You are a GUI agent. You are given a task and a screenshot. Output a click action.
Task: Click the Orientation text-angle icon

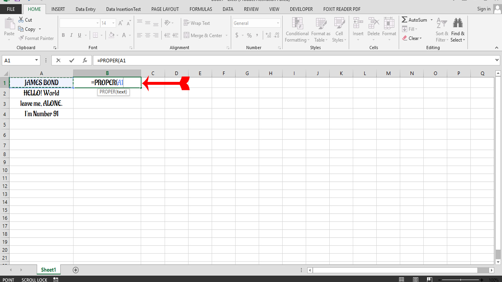pos(167,23)
